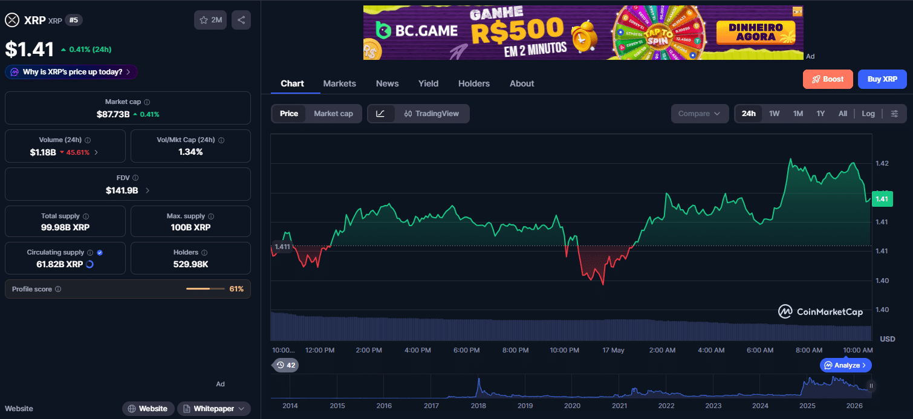The width and height of the screenshot is (913, 419).
Task: Click the 1.34% Vol/Mkt Cap value
Action: (x=190, y=152)
